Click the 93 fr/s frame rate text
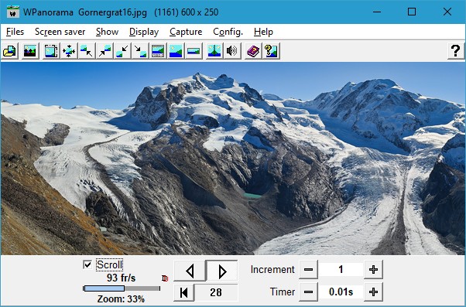This screenshot has height=307, width=466. pos(121,278)
